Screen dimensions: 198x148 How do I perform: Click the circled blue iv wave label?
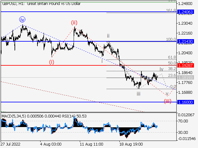tap(22, 19)
